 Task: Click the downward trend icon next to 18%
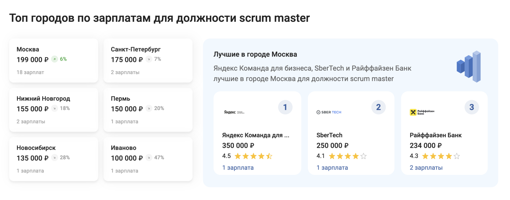55,108
